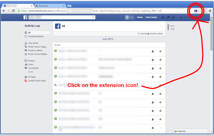Toggle the Include Only Me activity checkbox
Image resolution: width=214 pixels, height=136 pixels.
pos(139,34)
